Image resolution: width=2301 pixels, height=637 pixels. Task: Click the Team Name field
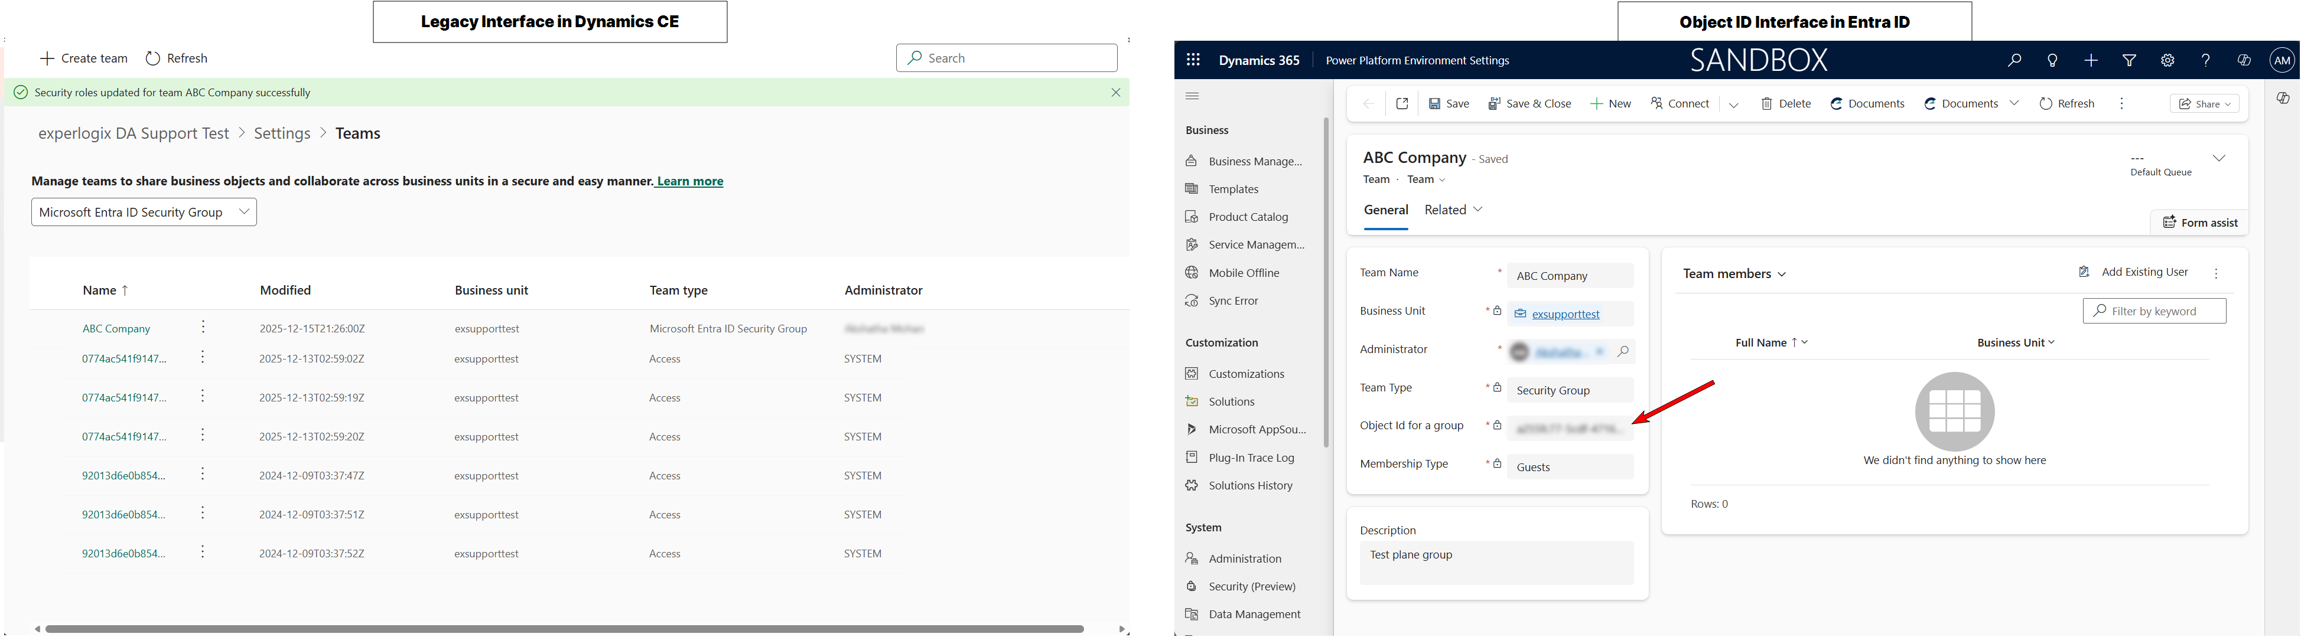(x=1570, y=276)
